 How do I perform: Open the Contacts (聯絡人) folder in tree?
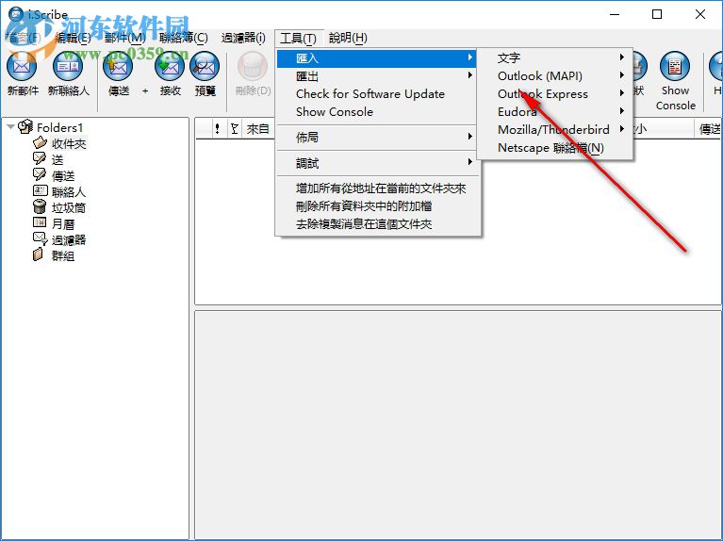point(69,191)
